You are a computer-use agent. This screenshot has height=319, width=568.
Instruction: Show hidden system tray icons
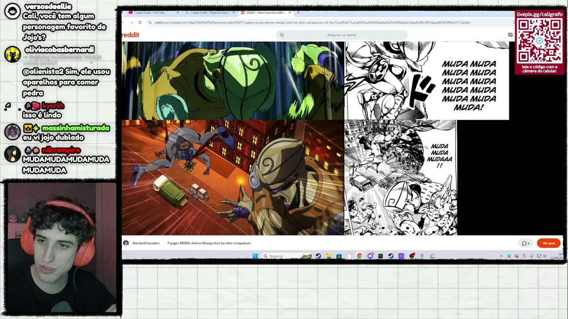point(501,256)
